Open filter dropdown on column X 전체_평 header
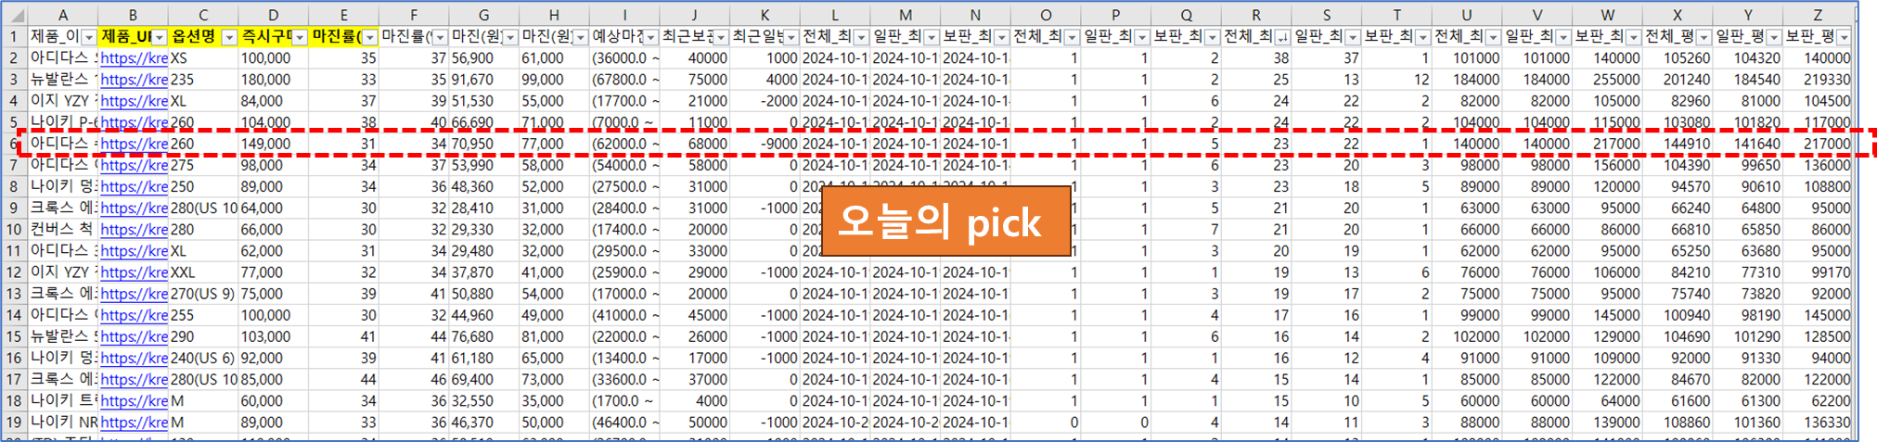 [1703, 37]
